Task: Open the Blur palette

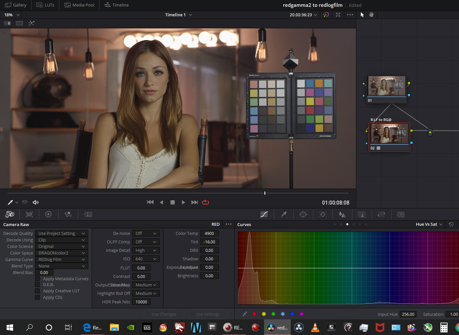Action: (x=342, y=214)
